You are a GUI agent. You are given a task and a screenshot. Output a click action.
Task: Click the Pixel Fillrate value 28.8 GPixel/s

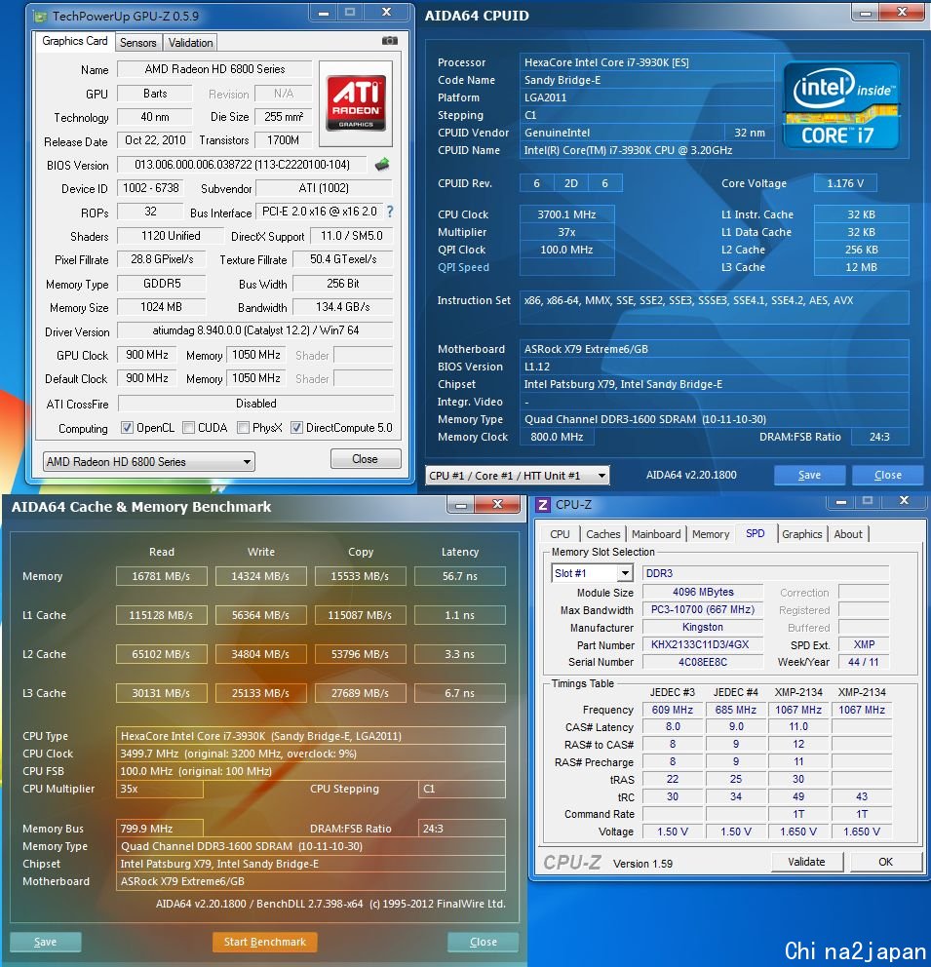[162, 259]
